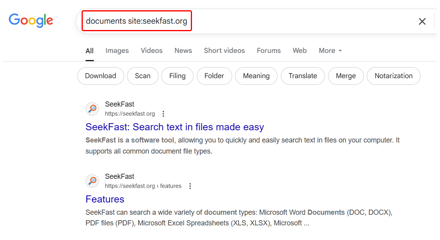
Task: Switch to the Images tab
Action: click(117, 51)
